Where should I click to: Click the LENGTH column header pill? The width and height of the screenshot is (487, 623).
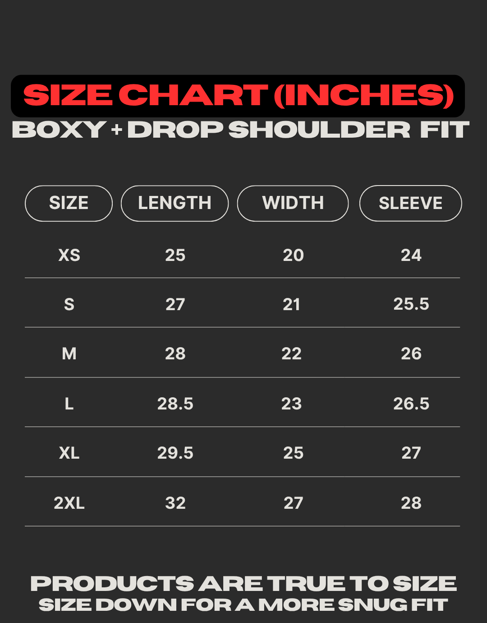pos(175,203)
